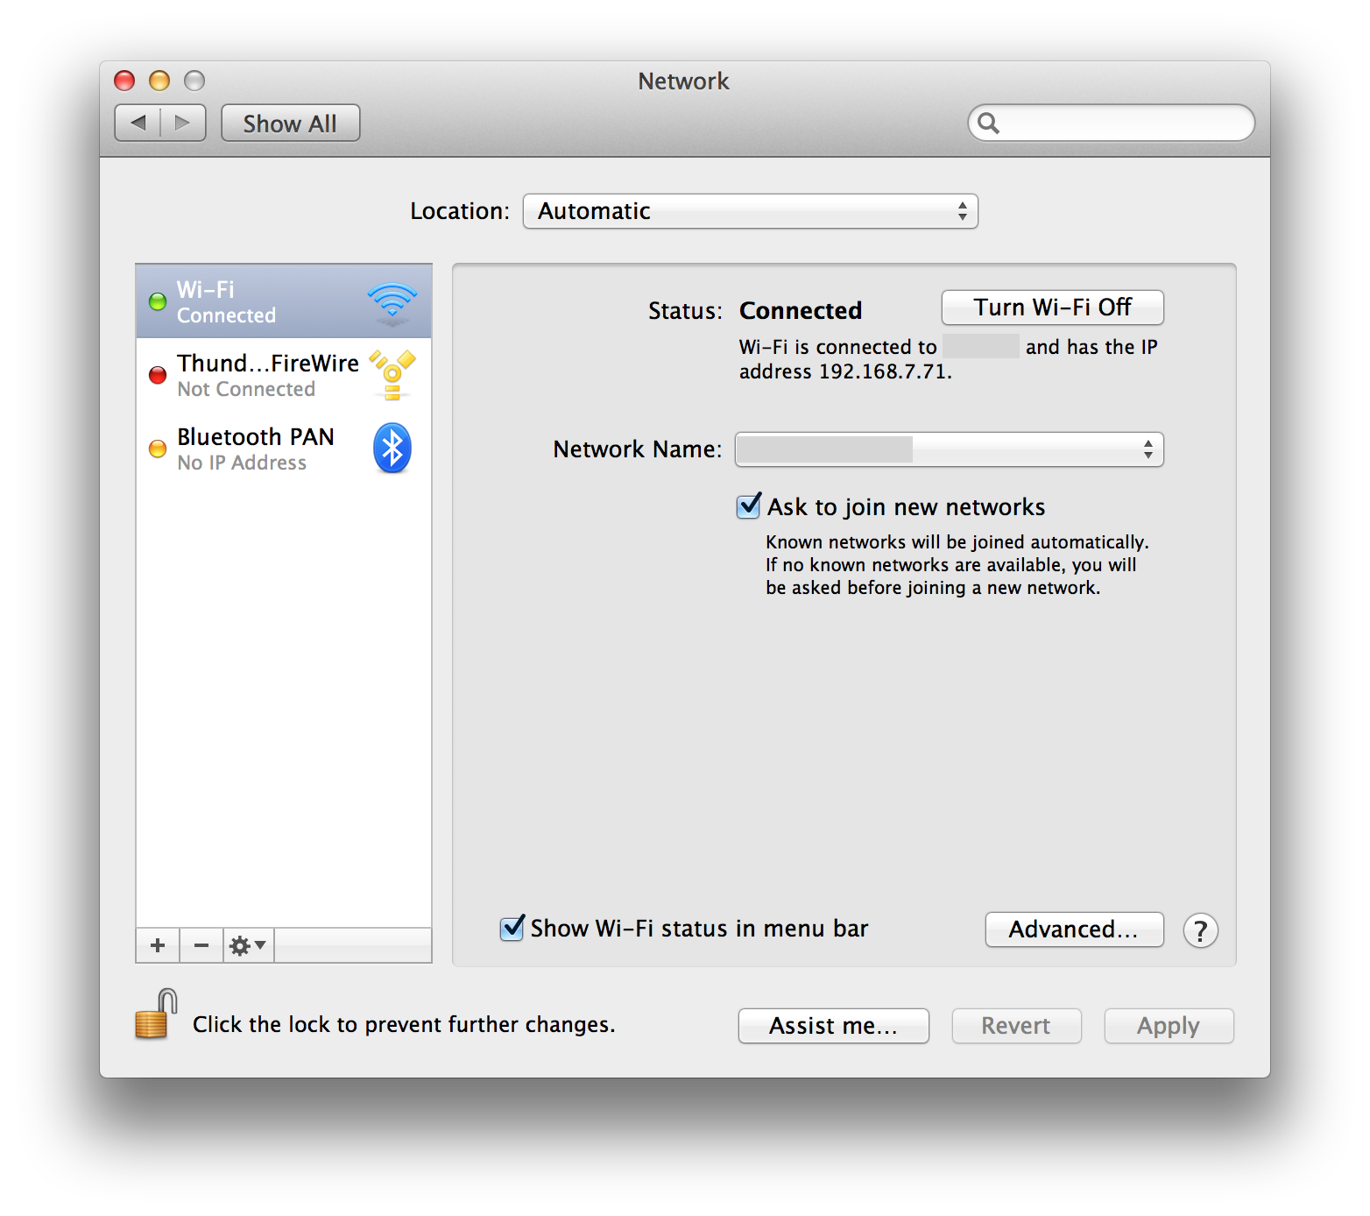Select the Thund...FireWire service
Viewport: 1370px width, 1216px height.
[x=284, y=375]
